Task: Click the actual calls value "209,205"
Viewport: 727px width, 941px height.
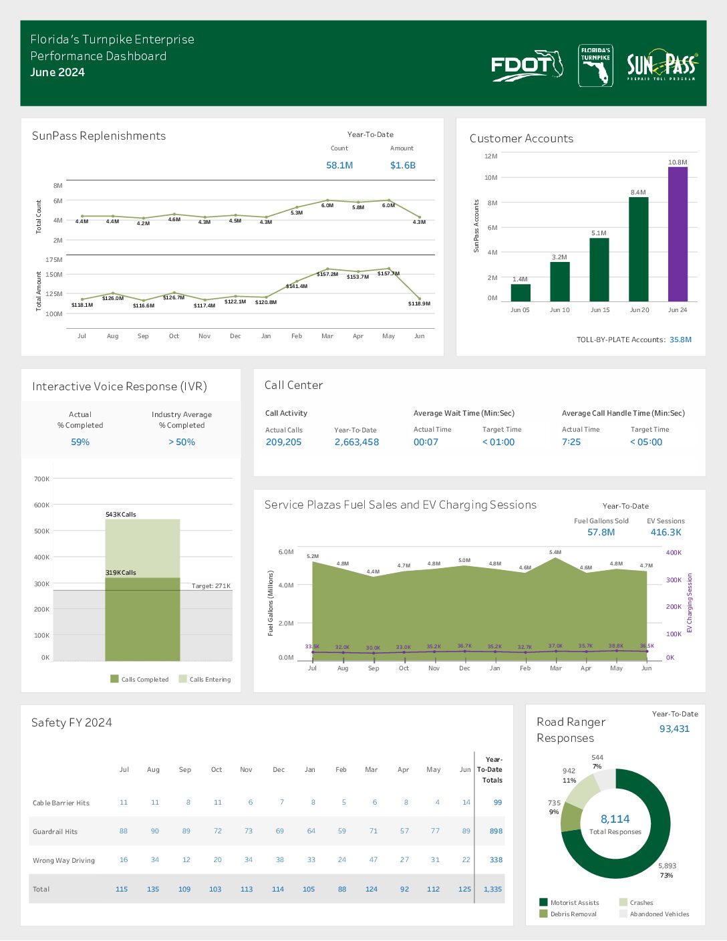Action: pyautogui.click(x=283, y=442)
